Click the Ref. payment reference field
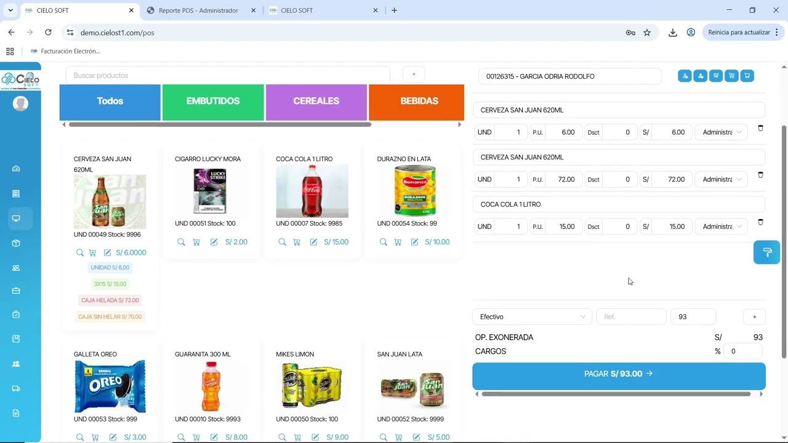 [x=631, y=317]
